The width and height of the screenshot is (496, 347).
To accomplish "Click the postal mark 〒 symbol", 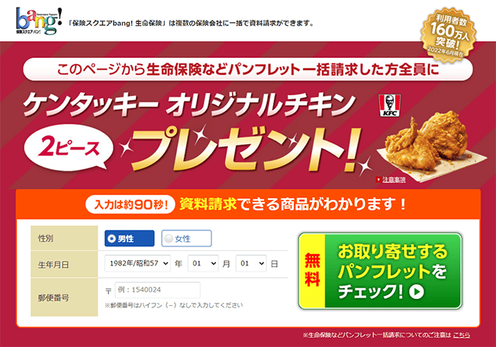I will click(x=108, y=291).
